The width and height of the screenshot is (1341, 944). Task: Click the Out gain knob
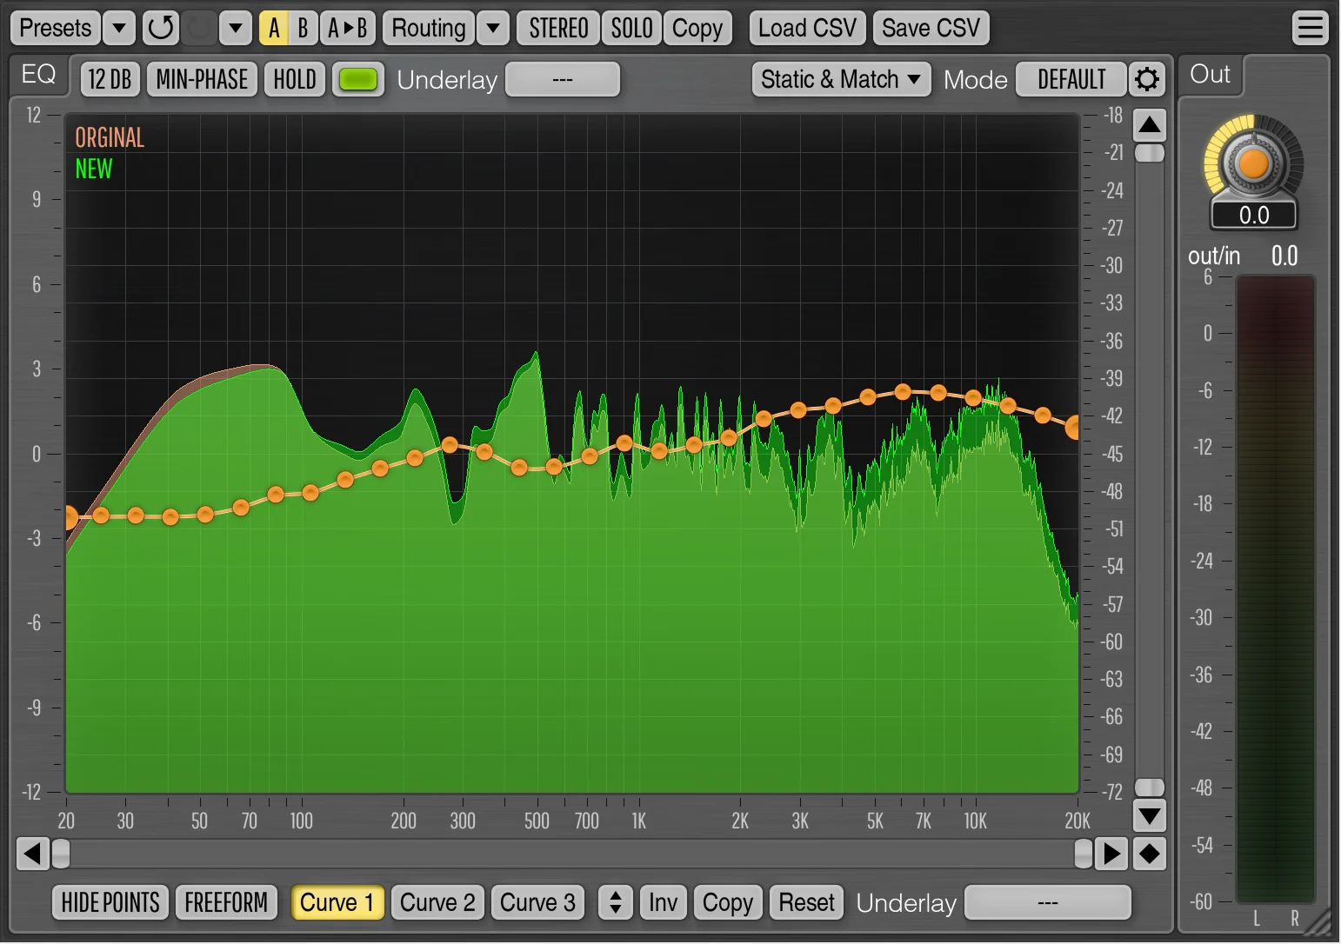point(1253,162)
